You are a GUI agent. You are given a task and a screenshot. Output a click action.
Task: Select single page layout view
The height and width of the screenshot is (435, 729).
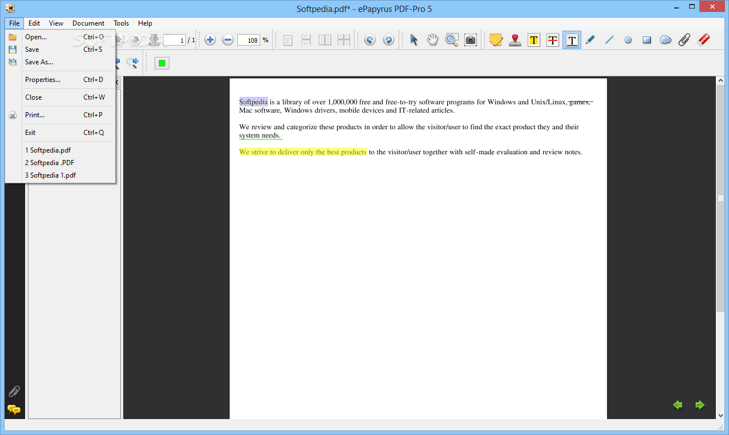click(288, 40)
